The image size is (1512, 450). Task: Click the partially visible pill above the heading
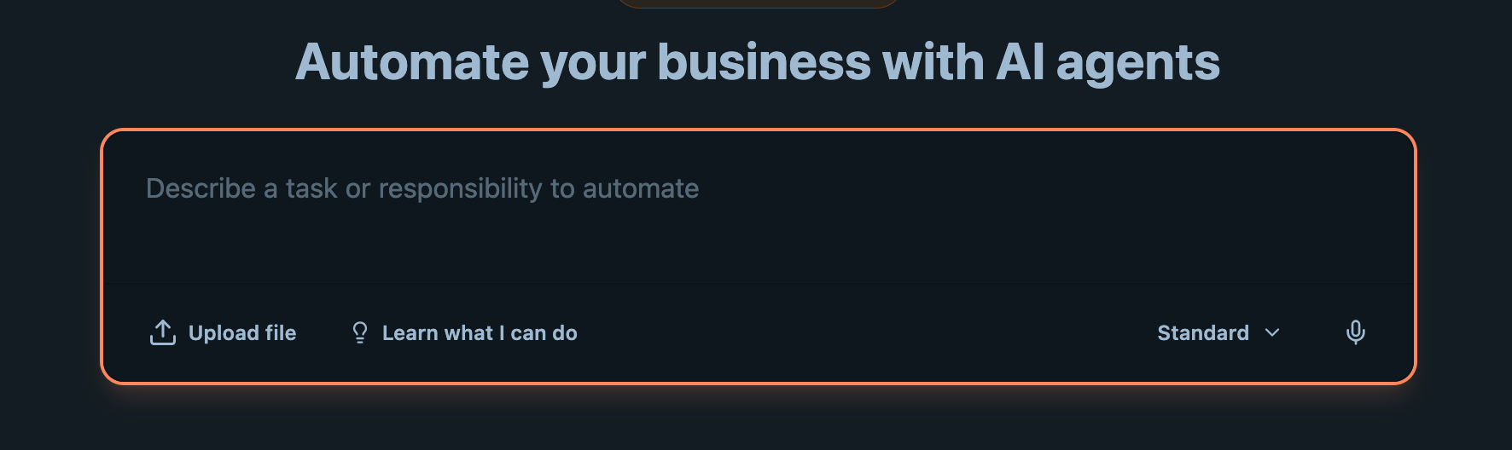tap(757, 3)
